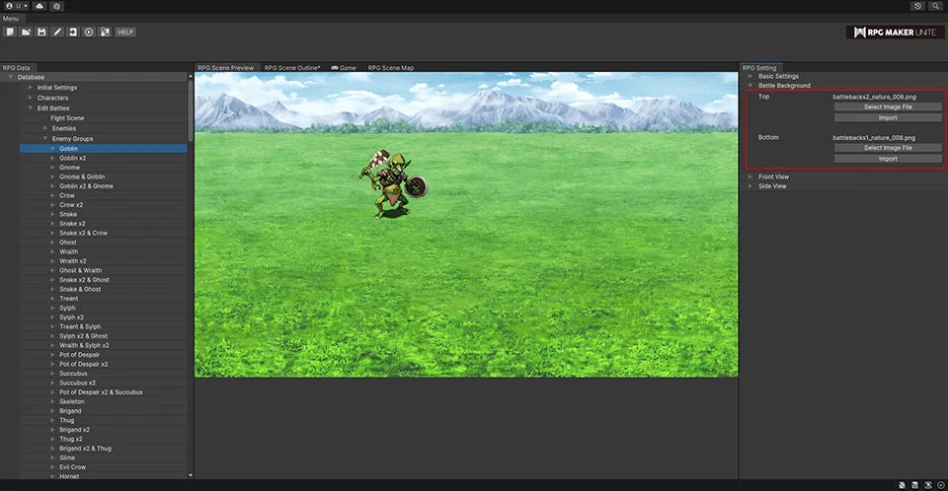Click the magnifying glass search icon
Viewport: 948px width, 491px height.
click(x=935, y=6)
